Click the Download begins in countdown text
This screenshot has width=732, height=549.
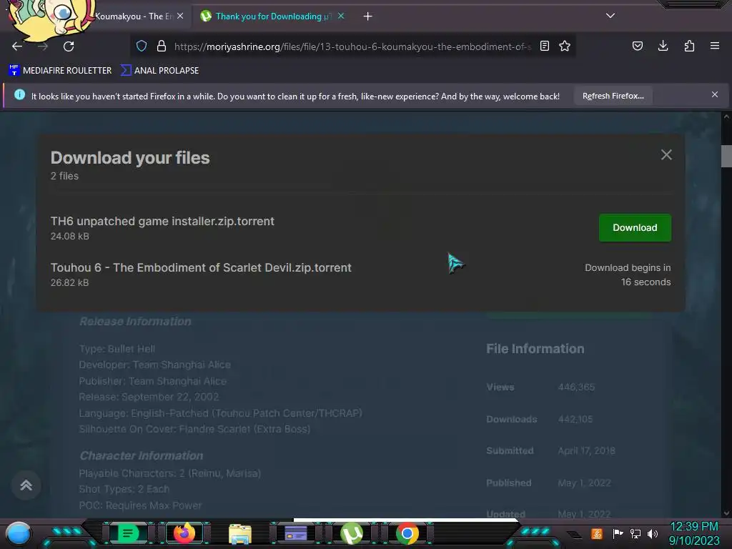628,275
